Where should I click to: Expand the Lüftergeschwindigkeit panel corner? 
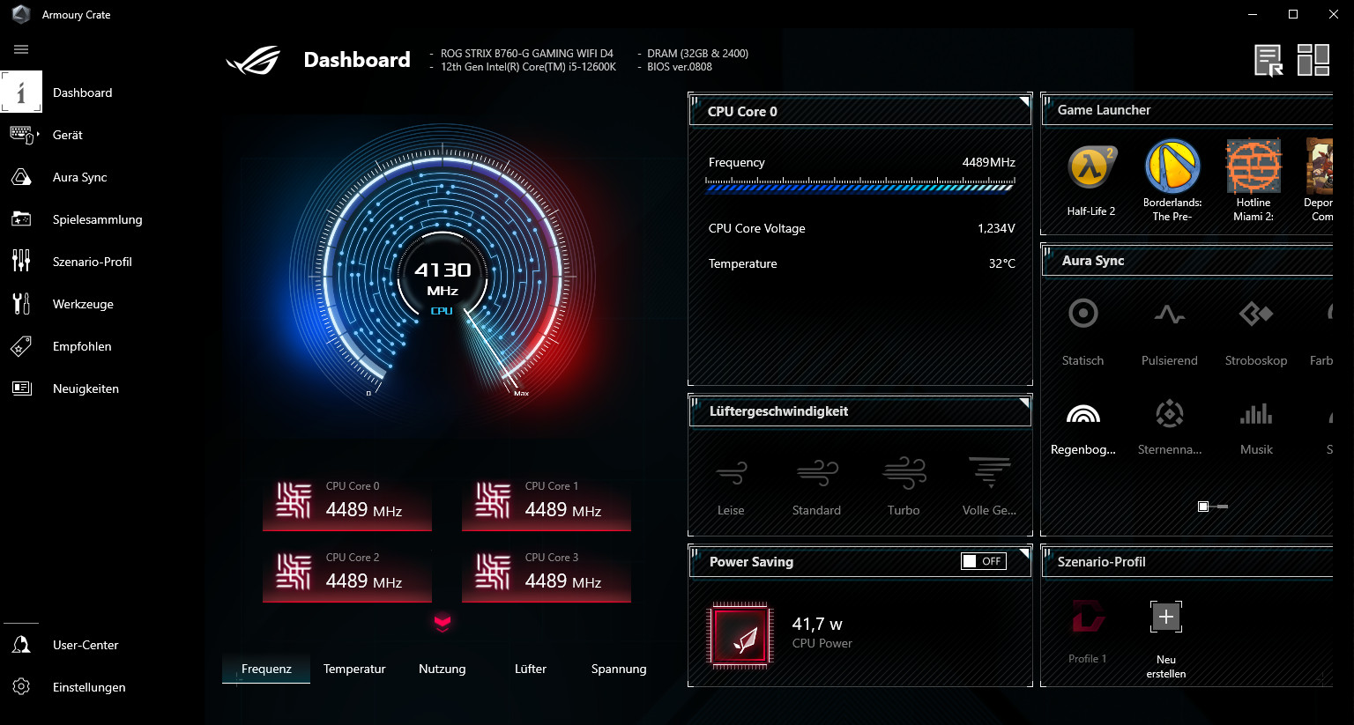point(1024,402)
